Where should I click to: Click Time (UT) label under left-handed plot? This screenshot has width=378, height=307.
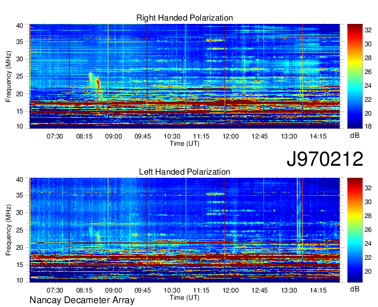pos(185,298)
